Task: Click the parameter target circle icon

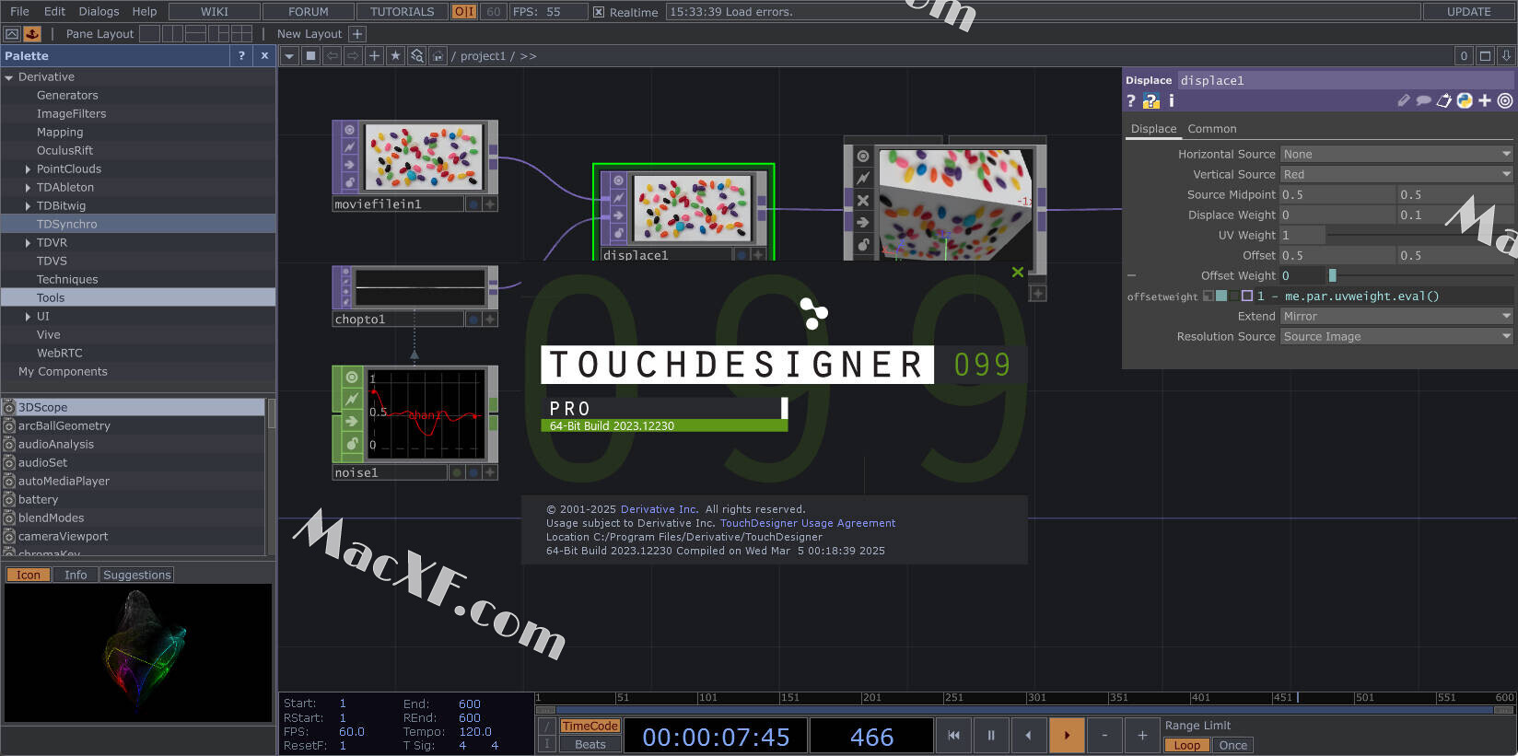Action: pyautogui.click(x=1505, y=100)
